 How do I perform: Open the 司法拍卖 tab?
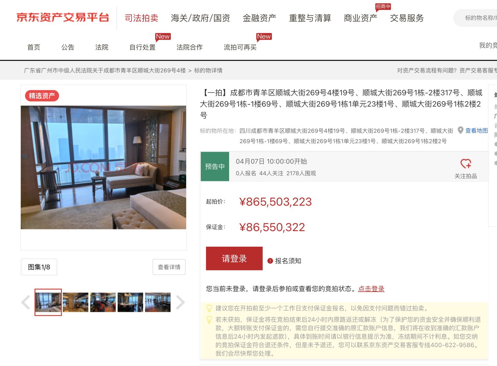pos(141,18)
